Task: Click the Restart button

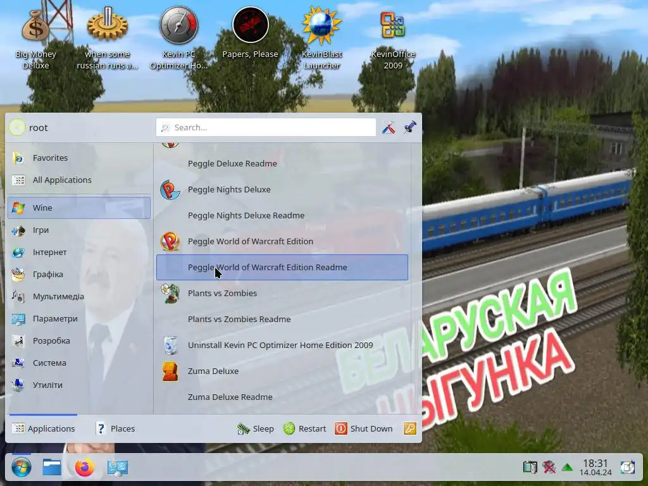Action: pos(304,428)
